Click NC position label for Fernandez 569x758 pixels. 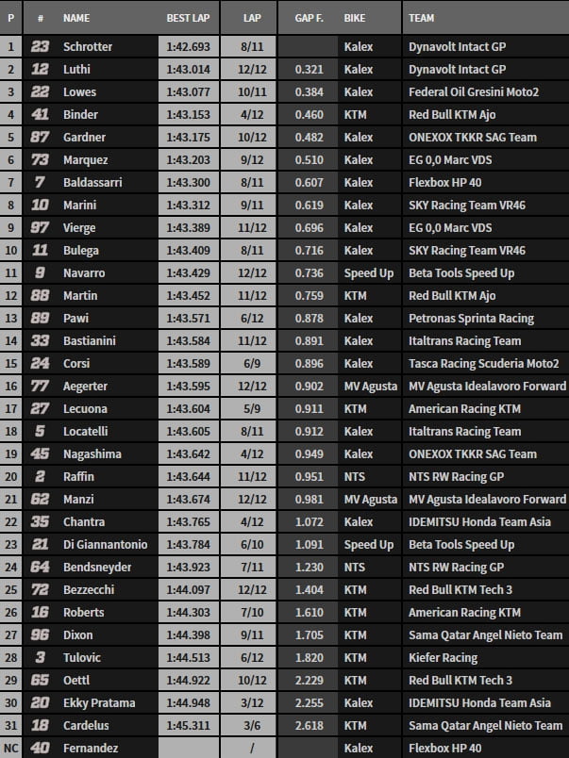(x=10, y=749)
